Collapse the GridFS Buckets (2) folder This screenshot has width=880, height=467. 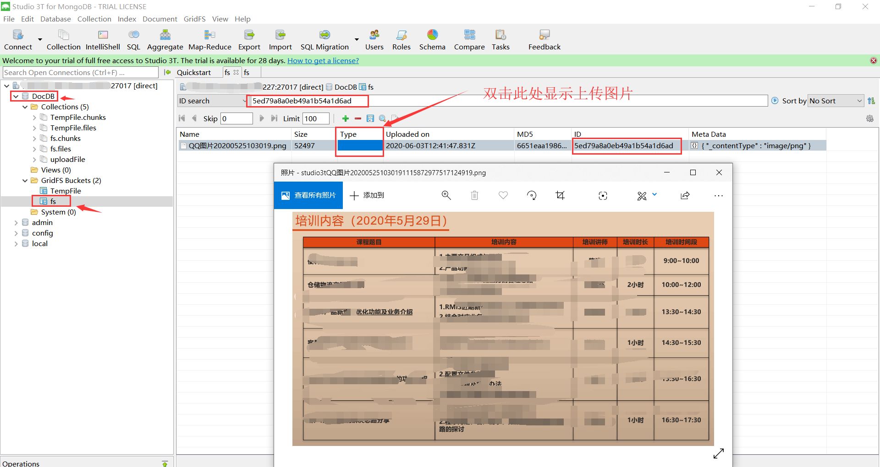25,181
